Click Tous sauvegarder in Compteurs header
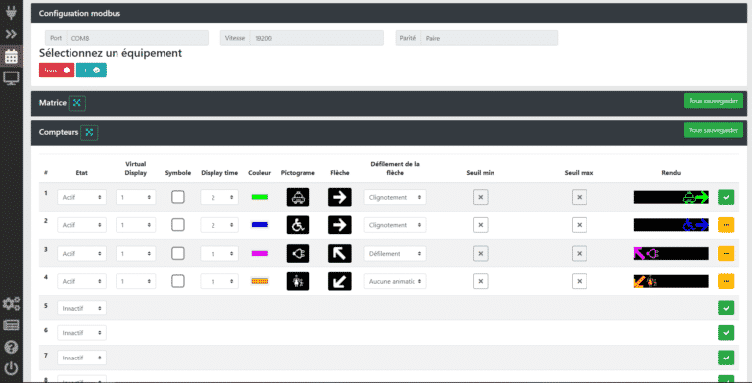The width and height of the screenshot is (752, 383). coord(713,130)
